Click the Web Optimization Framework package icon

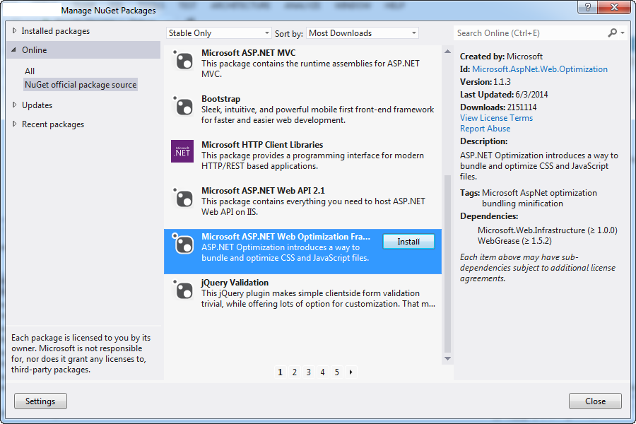point(183,244)
